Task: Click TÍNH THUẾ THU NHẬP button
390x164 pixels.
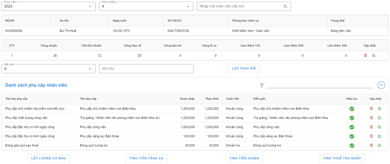Action: [x=342, y=158]
